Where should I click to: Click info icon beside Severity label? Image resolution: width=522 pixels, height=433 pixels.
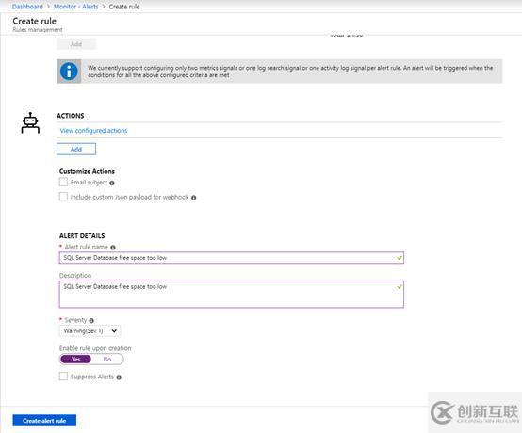point(91,321)
